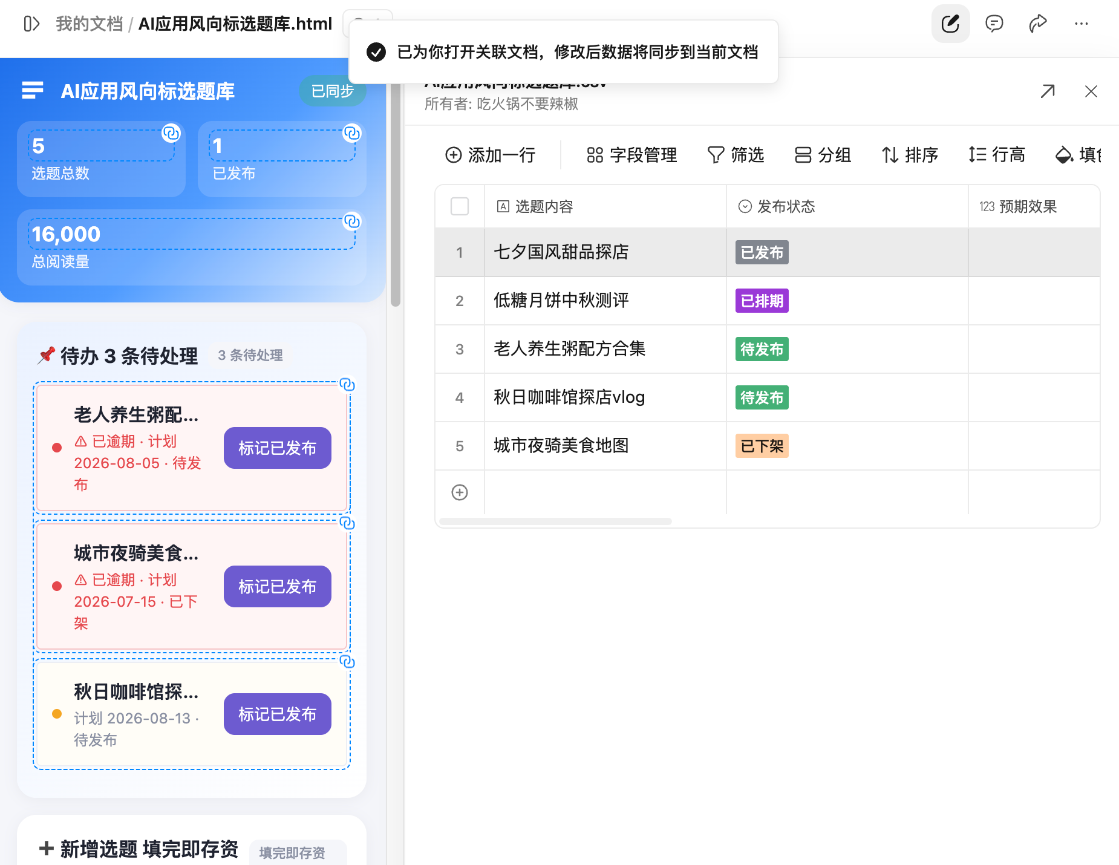Click the 选题内容 column header

tap(605, 207)
